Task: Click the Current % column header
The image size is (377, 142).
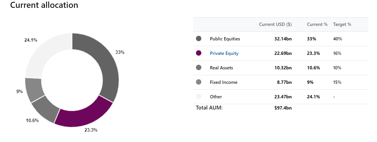Action: [317, 24]
